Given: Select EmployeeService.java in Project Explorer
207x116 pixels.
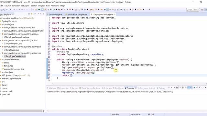Looking at the screenshot, I should pyautogui.click(x=16, y=56).
